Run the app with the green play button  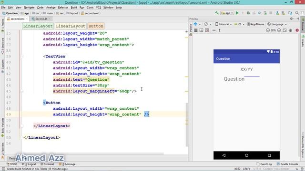coord(237,13)
